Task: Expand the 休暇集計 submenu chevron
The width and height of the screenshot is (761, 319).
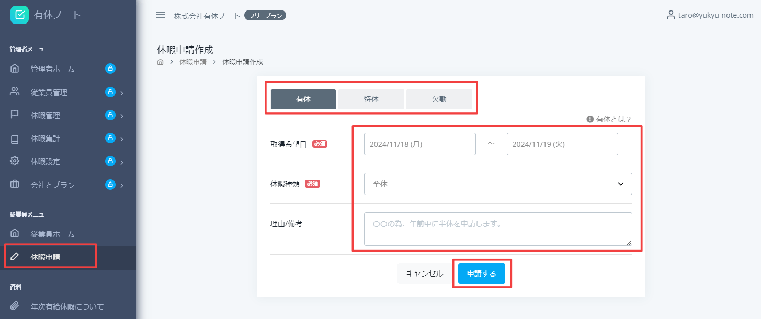Action: [x=122, y=139]
